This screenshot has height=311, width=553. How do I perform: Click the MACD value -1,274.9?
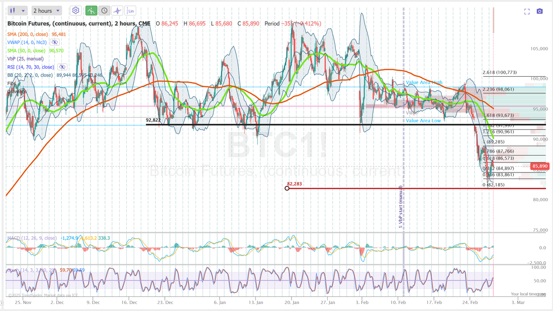[69, 238]
